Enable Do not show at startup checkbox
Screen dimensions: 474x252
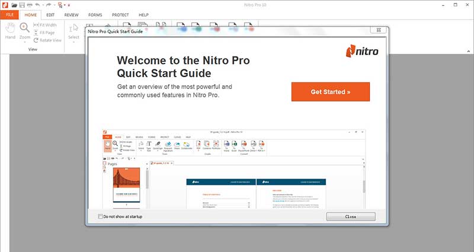coord(100,216)
